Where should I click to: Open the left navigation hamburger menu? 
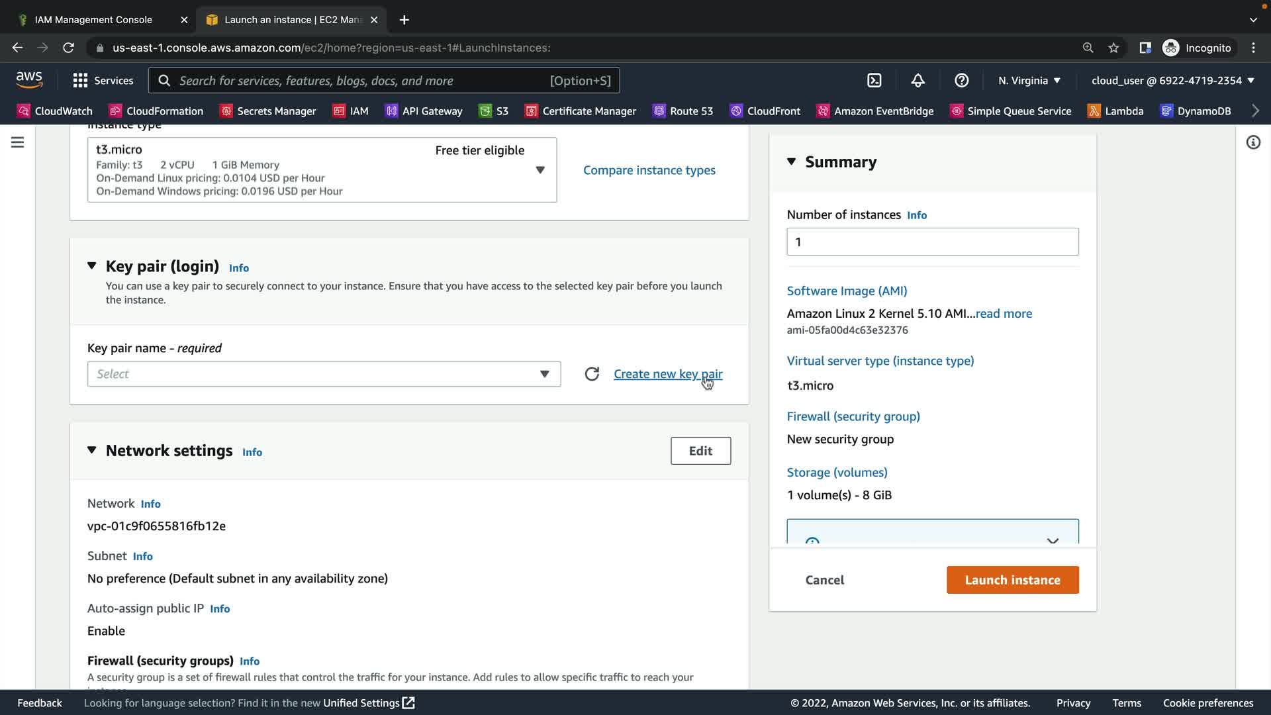[18, 142]
